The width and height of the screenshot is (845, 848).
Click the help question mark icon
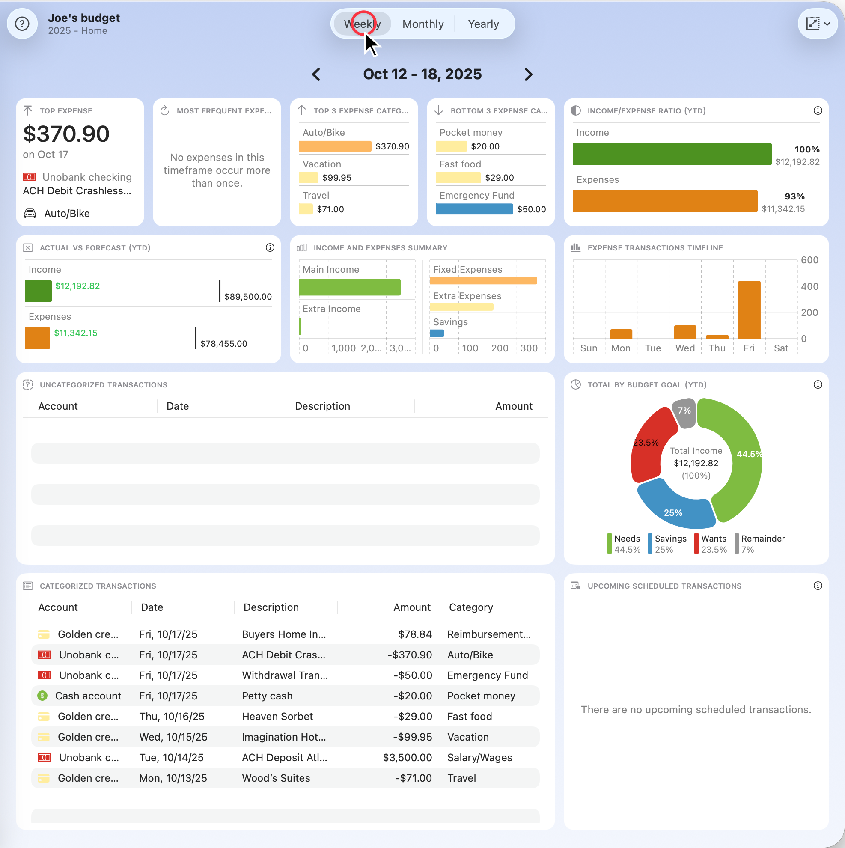pos(22,23)
